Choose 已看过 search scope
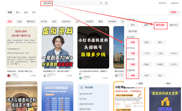Image resolution: width=182 pixels, height=111 pixels. [x=146, y=64]
